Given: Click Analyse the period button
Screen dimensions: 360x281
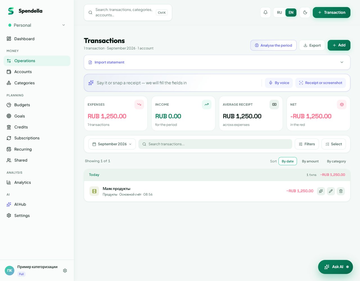Looking at the screenshot, I should pos(273,45).
